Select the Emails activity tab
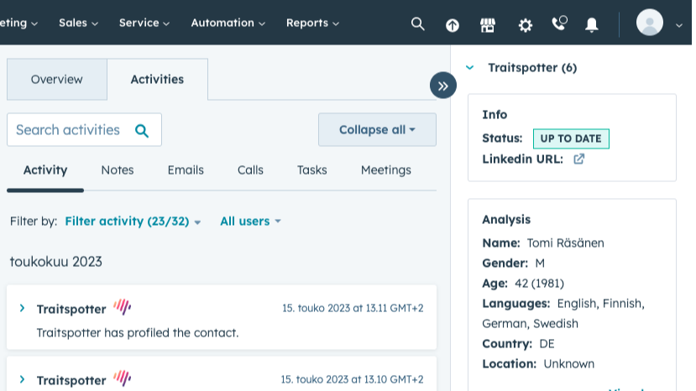This screenshot has height=391, width=696. click(x=186, y=170)
